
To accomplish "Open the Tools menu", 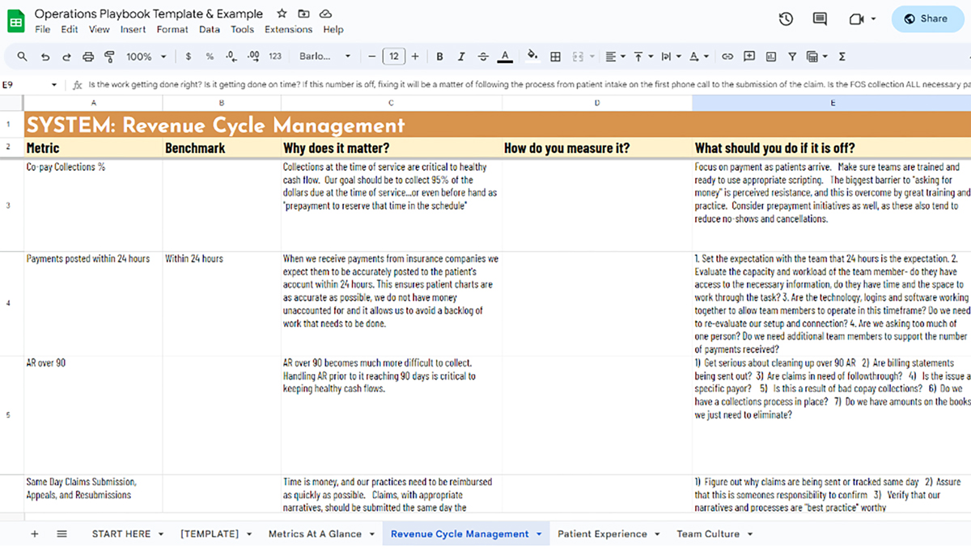I will tap(242, 29).
